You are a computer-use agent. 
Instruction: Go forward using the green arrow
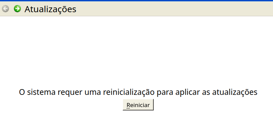17,9
